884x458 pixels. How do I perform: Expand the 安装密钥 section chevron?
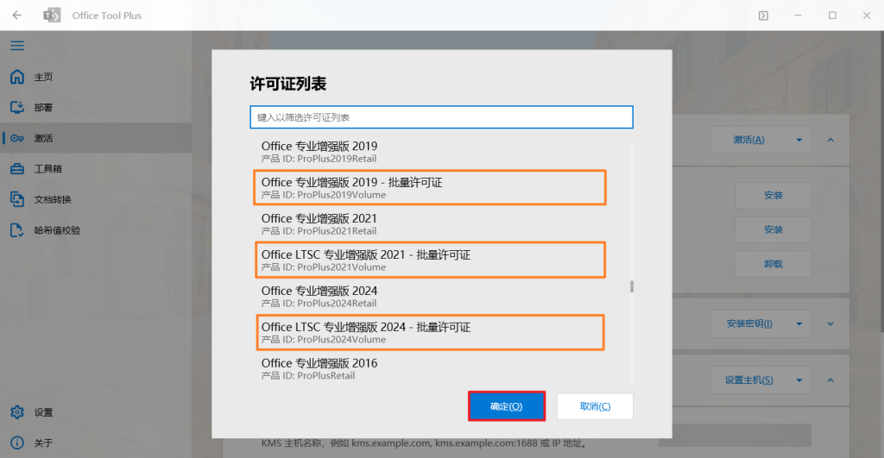click(830, 324)
